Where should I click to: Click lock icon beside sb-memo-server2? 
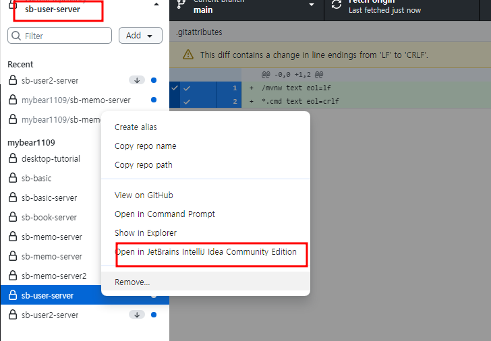tap(13, 276)
